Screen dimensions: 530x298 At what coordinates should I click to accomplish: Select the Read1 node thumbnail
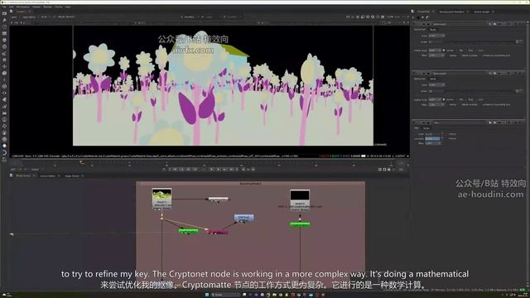tap(161, 199)
